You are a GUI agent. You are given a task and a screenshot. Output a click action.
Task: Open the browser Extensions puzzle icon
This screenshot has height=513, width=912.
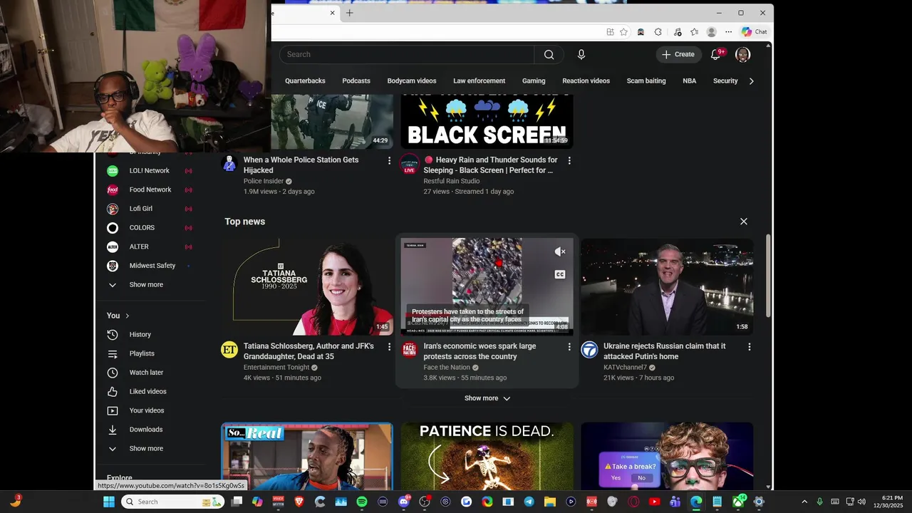click(658, 32)
